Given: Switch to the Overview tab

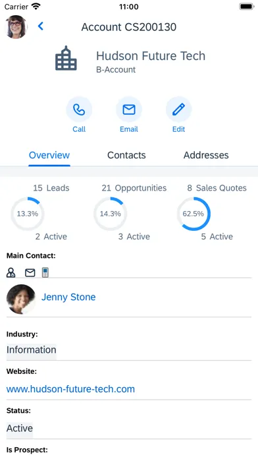Looking at the screenshot, I should click(x=49, y=155).
